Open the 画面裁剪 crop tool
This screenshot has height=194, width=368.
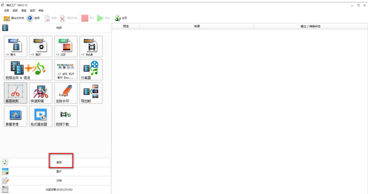[15, 93]
